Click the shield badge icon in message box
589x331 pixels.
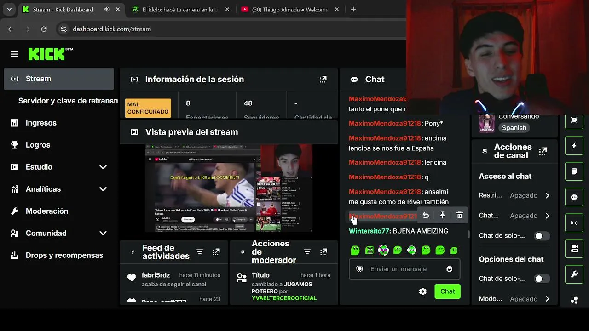pyautogui.click(x=360, y=269)
